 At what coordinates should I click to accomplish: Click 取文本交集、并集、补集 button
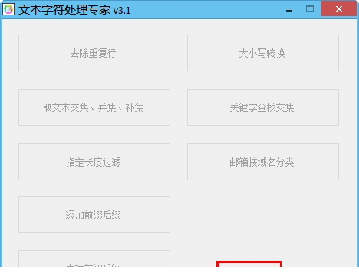(x=94, y=107)
